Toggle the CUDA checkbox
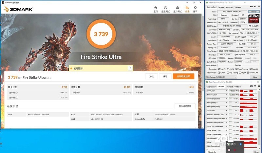Image resolution: width=262 pixels, height=153 pixels. point(228,69)
